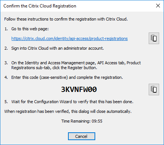164x145 pixels.
Task: Click the dialog title bar text
Action: click(x=40, y=6)
